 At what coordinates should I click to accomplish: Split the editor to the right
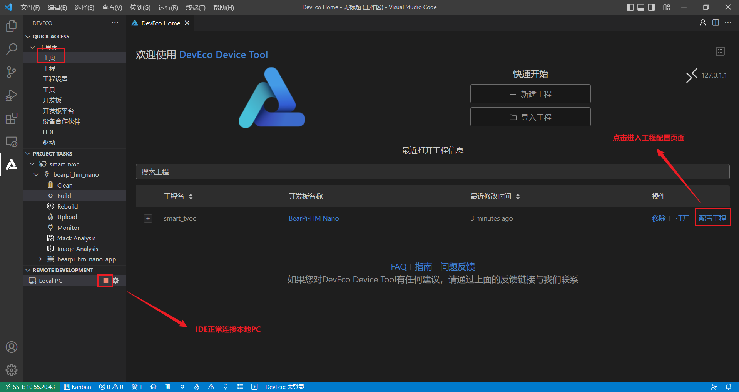tap(716, 23)
